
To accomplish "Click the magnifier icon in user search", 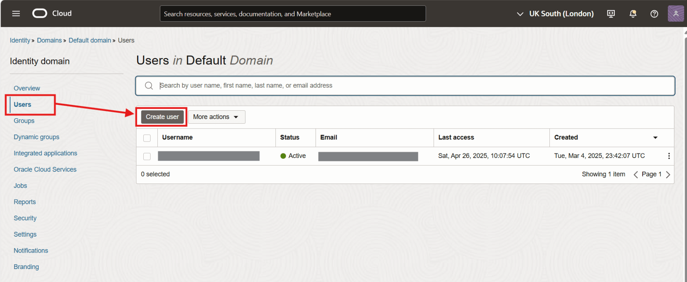I will coord(149,85).
